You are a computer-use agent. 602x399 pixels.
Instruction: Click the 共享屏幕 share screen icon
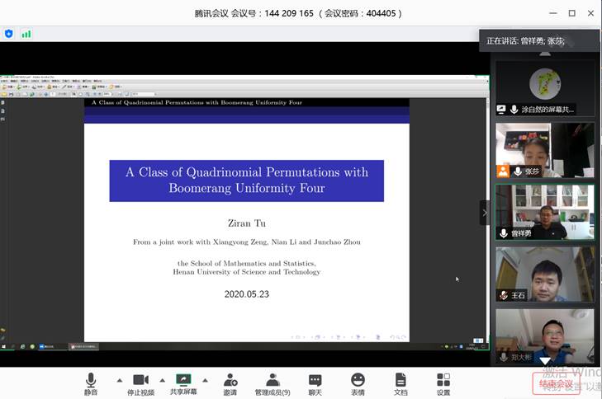coord(183,383)
